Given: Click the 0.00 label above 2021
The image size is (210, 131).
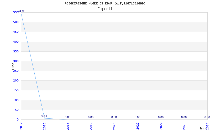Looking at the screenshot, I should point(137,117).
